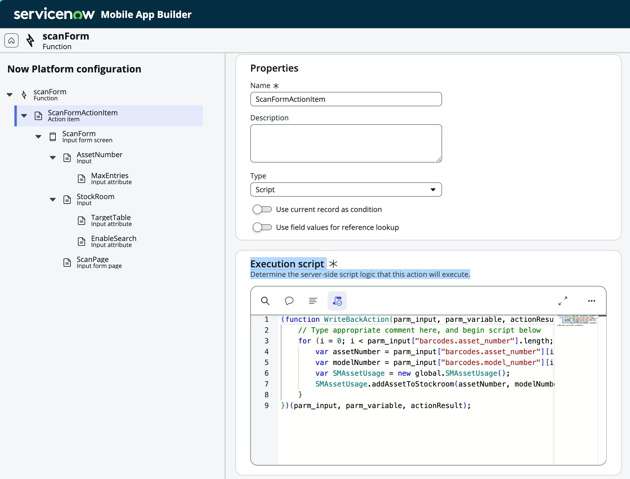
Task: Format code using the lines icon
Action: click(313, 301)
